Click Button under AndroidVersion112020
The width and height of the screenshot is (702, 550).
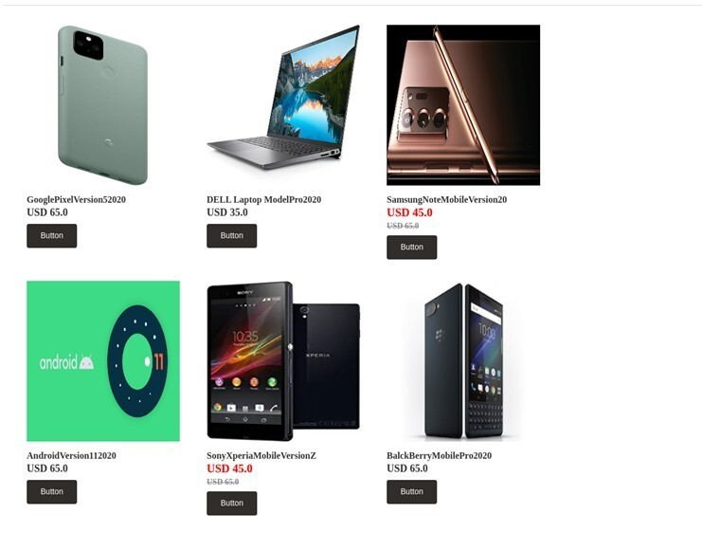pyautogui.click(x=51, y=492)
